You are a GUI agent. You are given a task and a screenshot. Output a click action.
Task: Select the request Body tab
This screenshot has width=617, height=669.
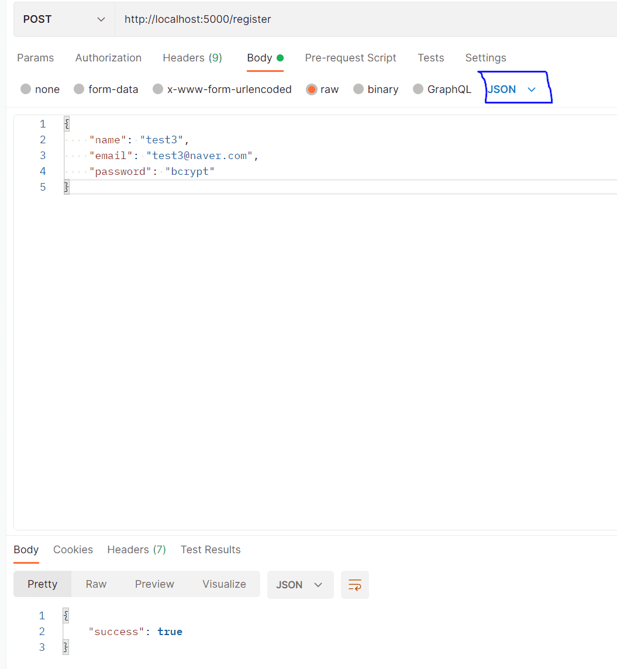(265, 57)
